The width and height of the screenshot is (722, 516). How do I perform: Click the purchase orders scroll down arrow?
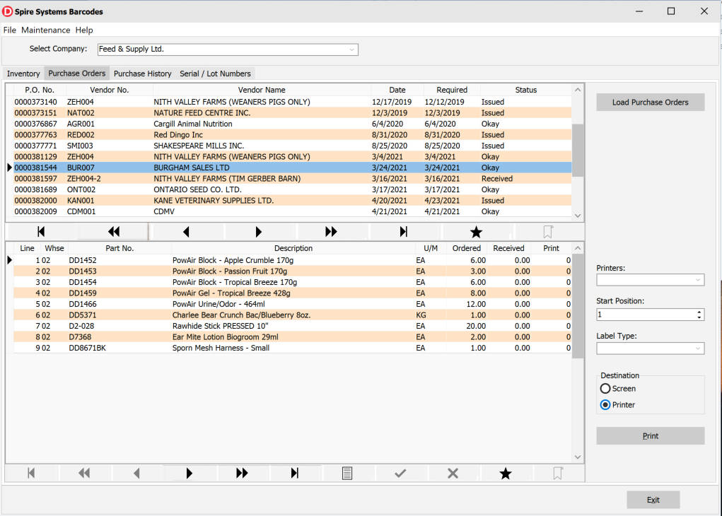[578, 216]
